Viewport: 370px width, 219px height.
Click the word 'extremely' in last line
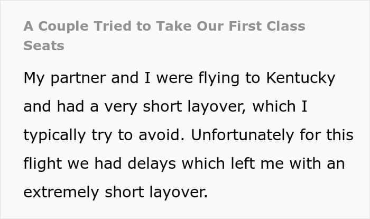[x=61, y=193]
